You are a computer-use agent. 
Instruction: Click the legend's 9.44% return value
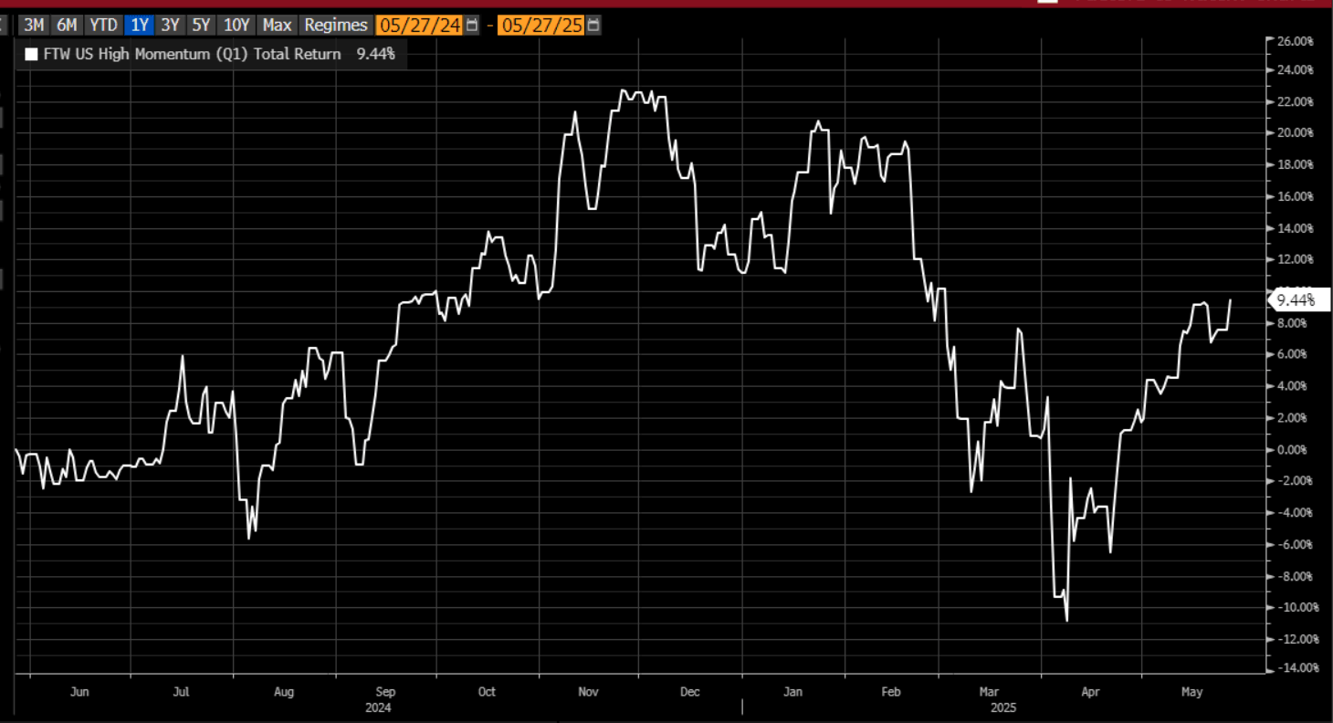(374, 54)
